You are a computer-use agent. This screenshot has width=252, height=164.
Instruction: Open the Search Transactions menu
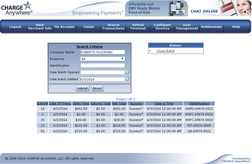pos(113,27)
